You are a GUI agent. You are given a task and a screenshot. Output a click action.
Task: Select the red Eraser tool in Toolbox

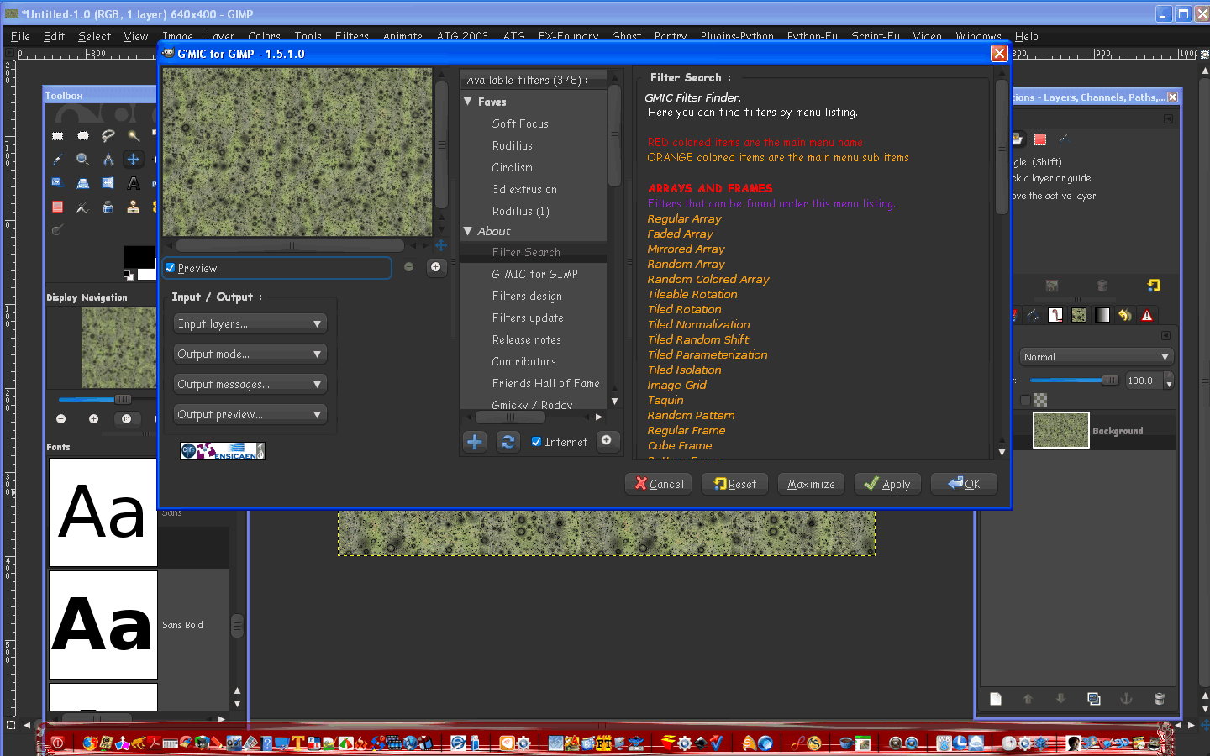point(57,207)
